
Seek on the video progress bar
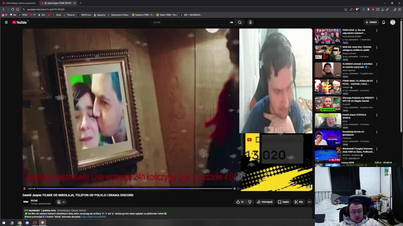(x=134, y=189)
